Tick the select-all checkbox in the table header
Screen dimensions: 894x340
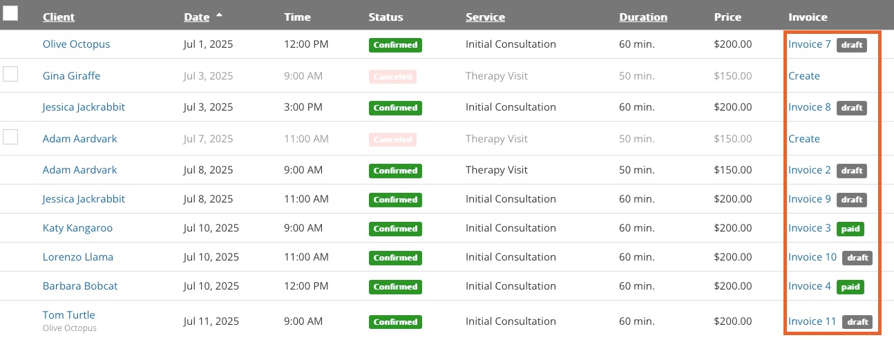10,14
